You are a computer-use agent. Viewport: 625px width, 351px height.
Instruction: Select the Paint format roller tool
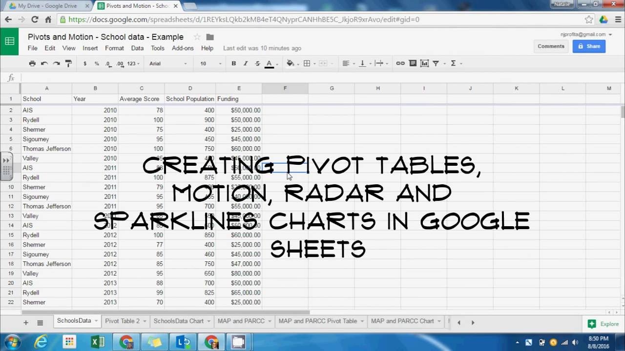point(68,63)
